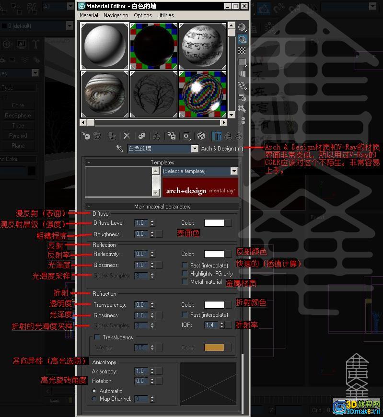
Task: Click the Select by Material icon
Action: coord(242,109)
